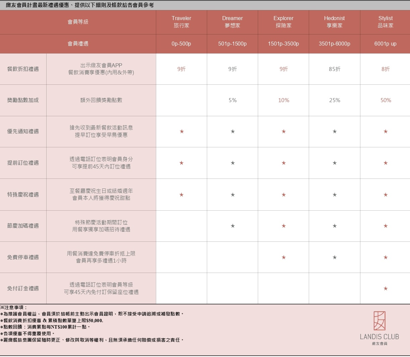The width and height of the screenshot is (410, 357).
Task: Click the 免費停車禮遇 star under Hedonist
Action: click(x=334, y=257)
